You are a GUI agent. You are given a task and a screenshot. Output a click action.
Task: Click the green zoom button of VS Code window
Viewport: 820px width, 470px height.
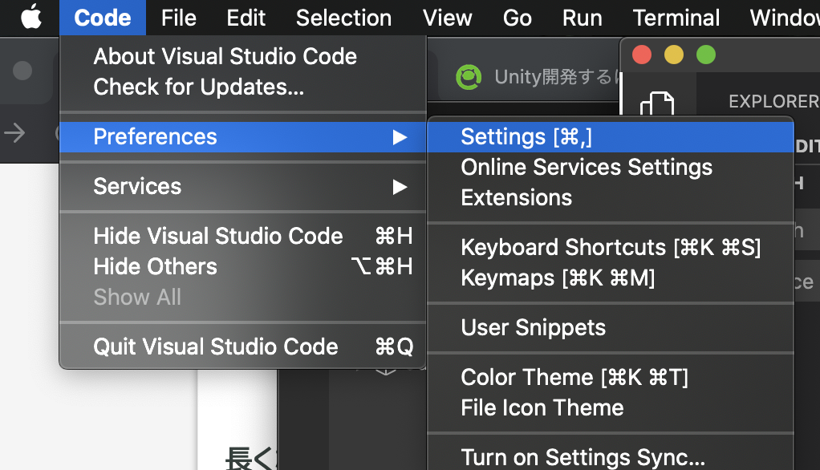click(x=706, y=55)
